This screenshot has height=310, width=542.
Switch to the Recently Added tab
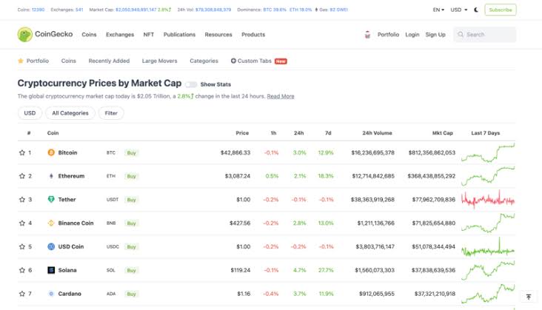[x=109, y=61]
